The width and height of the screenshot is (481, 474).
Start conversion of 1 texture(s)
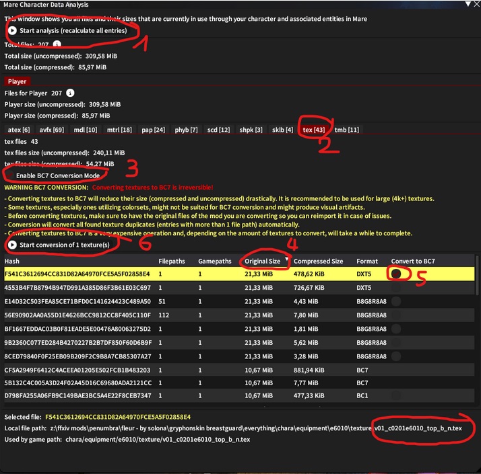click(x=59, y=245)
